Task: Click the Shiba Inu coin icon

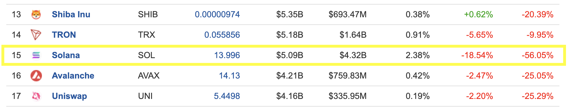Action: coord(36,14)
